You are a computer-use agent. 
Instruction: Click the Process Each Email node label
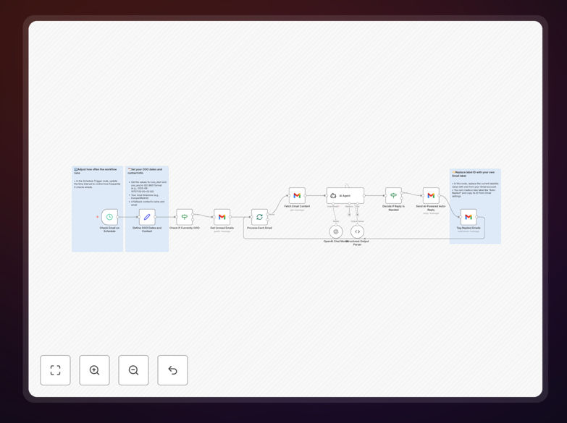[260, 228]
